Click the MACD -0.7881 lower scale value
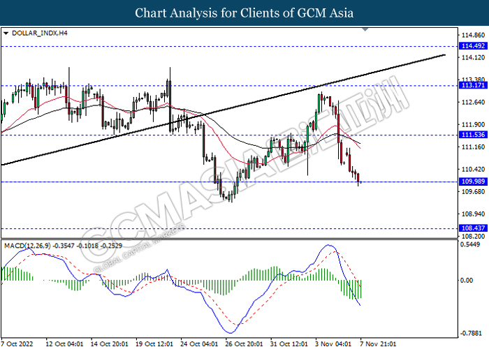Screen dimensions: 489x349 click(472, 334)
